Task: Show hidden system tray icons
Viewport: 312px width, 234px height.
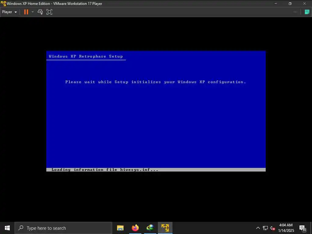Action: [x=258, y=228]
